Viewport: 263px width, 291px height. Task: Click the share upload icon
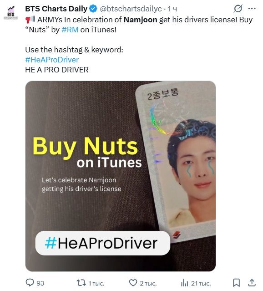(x=252, y=283)
